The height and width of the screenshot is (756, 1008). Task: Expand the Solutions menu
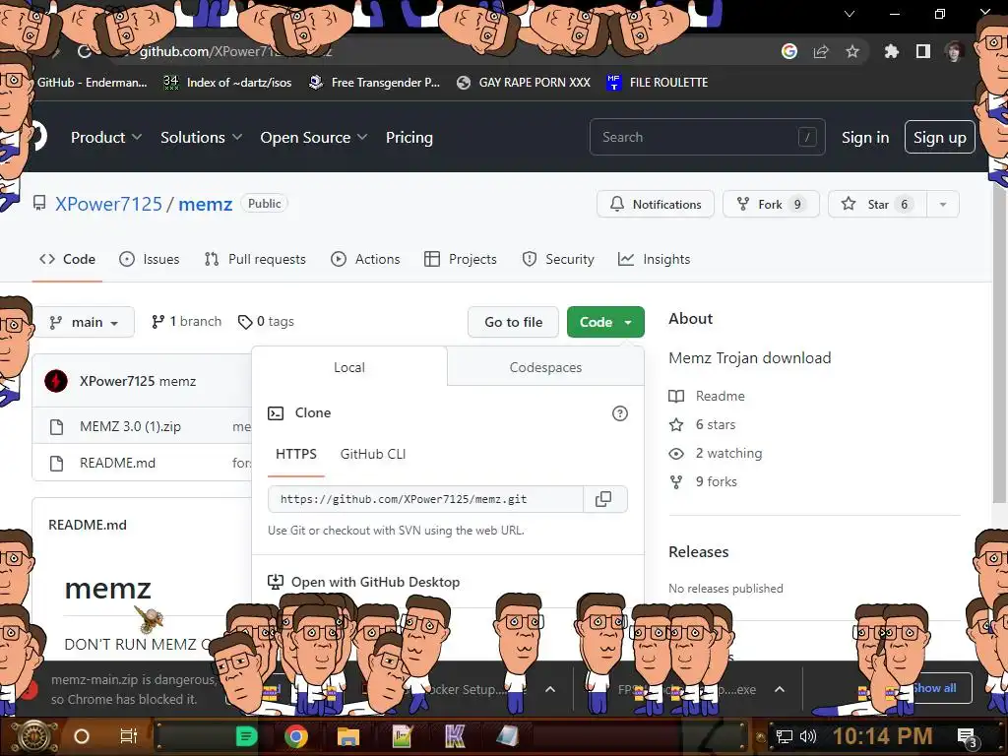pos(201,138)
